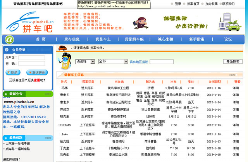The height and width of the screenshot is (162, 248).
Task: Click the 最新公告 section header icon
Action: 6,94
